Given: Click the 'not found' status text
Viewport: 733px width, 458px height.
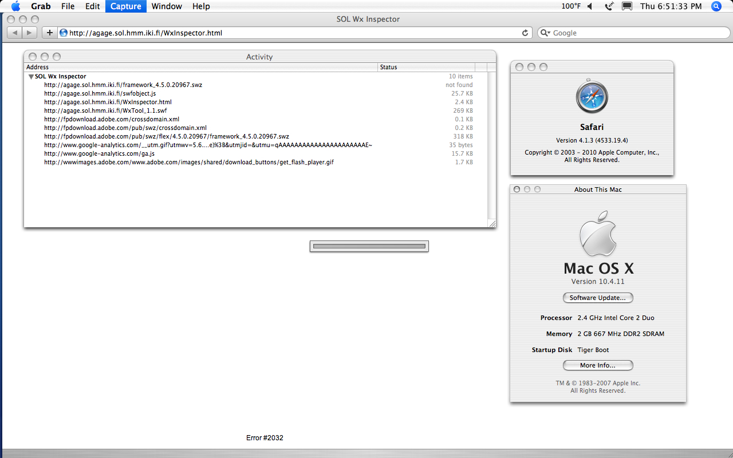Looking at the screenshot, I should click(x=459, y=85).
